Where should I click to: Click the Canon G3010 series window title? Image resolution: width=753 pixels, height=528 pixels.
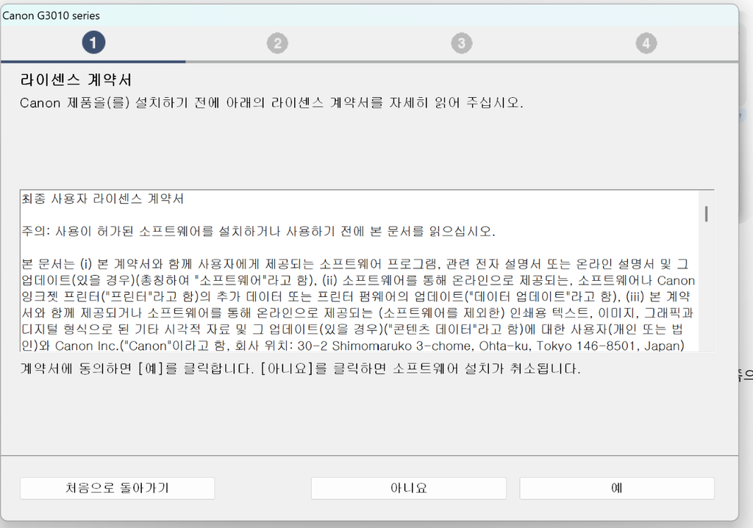pos(51,15)
